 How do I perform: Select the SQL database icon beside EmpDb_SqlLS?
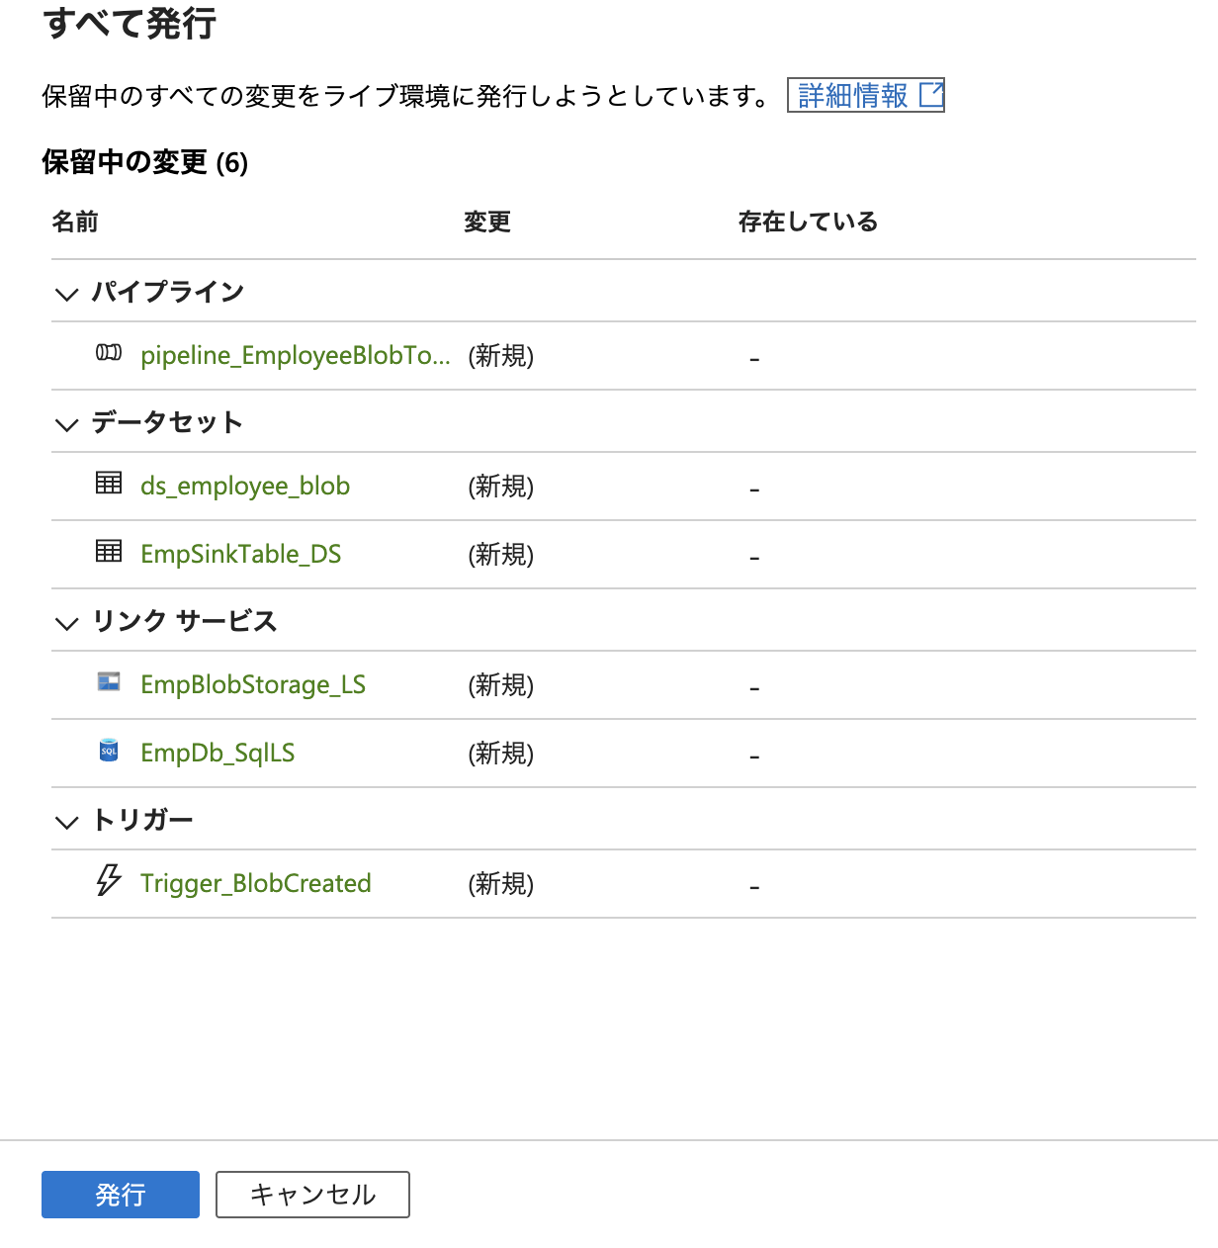(109, 752)
